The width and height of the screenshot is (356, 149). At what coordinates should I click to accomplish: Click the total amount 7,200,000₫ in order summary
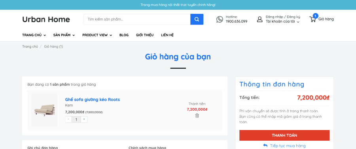(x=313, y=98)
